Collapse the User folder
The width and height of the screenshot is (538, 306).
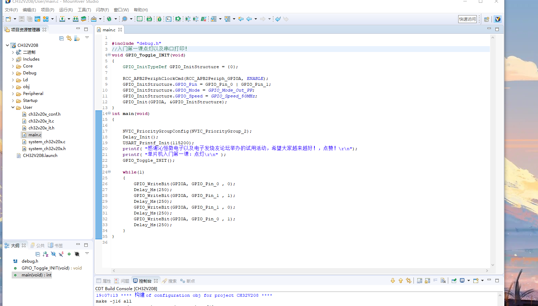pos(13,107)
